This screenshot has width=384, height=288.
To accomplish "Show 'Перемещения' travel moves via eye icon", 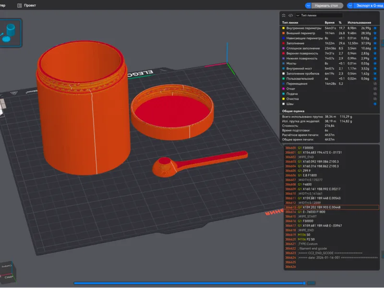I will point(375,84).
